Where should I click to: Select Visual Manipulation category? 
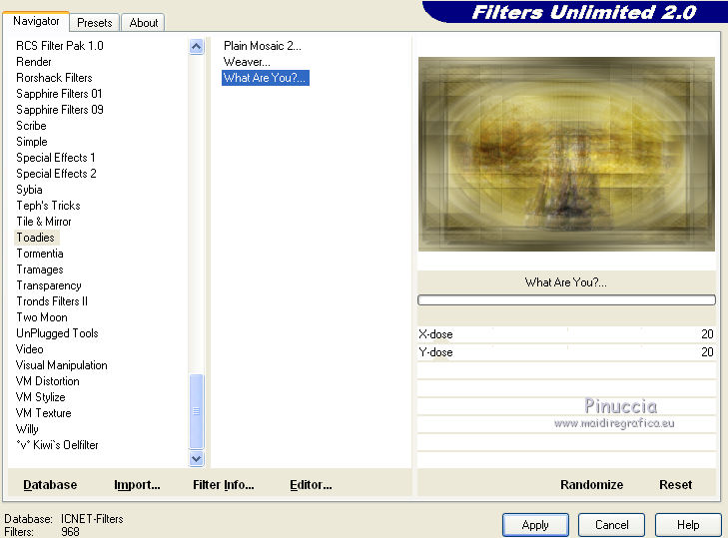point(61,365)
